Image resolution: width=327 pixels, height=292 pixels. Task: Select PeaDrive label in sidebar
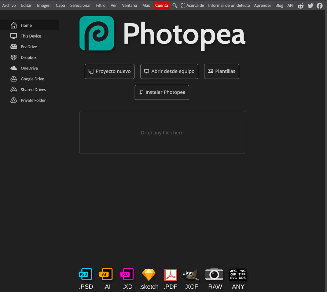coord(29,47)
